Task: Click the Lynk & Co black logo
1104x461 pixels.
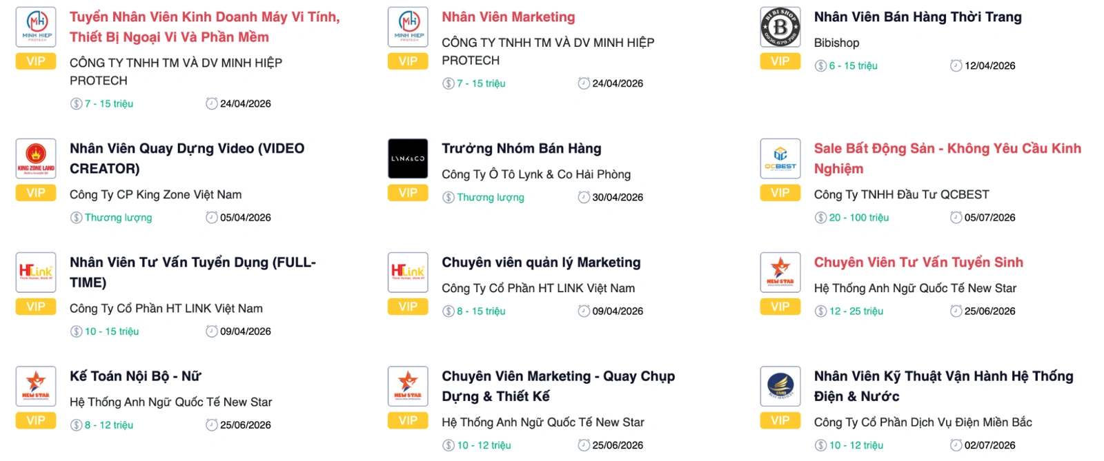Action: [408, 158]
